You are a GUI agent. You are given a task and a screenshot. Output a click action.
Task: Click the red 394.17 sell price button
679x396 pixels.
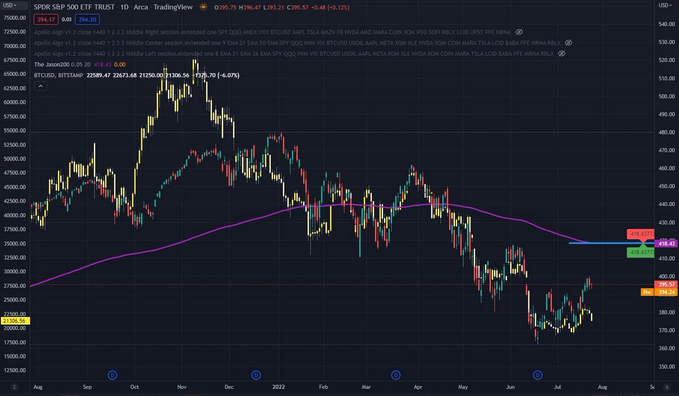pos(45,20)
